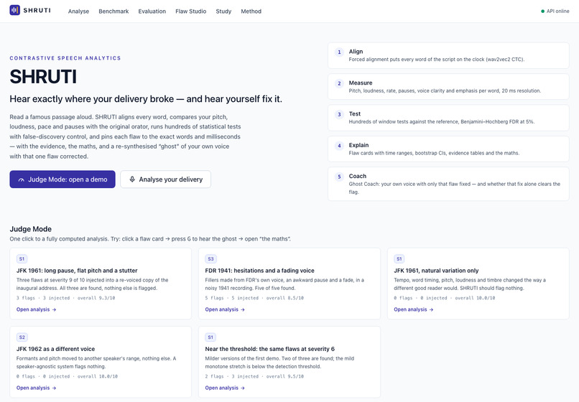
Task: Click the S1 badge on Near the threshold card
Action: pyautogui.click(x=210, y=337)
